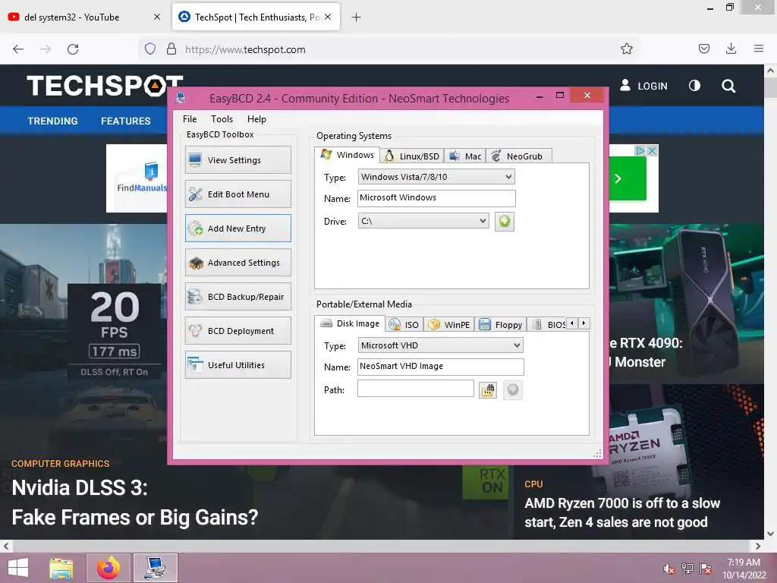
Task: Click the browse for path folder icon
Action: pyautogui.click(x=488, y=390)
